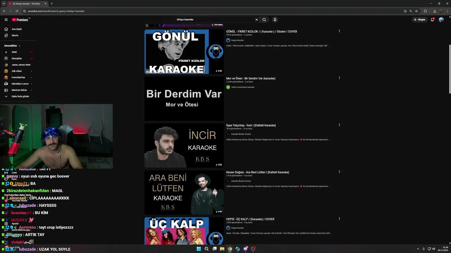
Task: Open options menu for İncir video
Action: pos(339,125)
